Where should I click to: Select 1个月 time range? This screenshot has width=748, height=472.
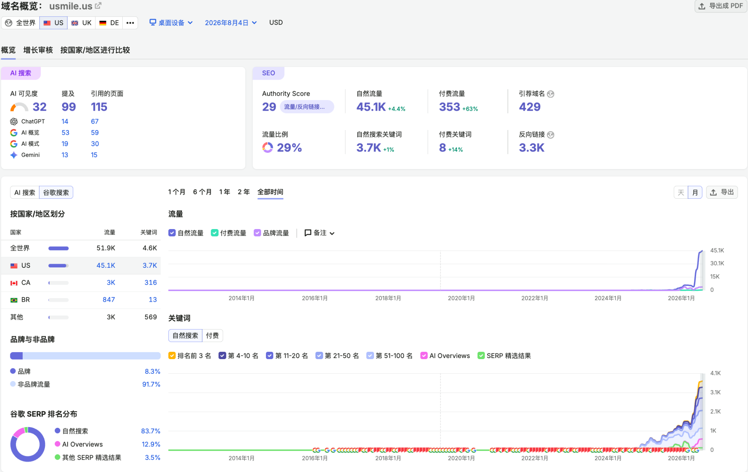177,192
